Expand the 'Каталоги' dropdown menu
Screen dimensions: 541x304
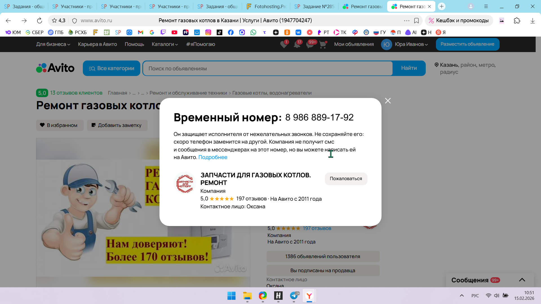[165, 44]
